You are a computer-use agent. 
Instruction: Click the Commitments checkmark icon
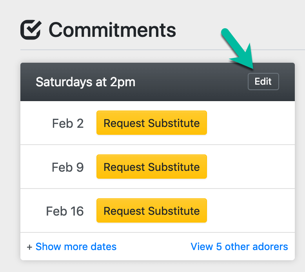click(31, 30)
